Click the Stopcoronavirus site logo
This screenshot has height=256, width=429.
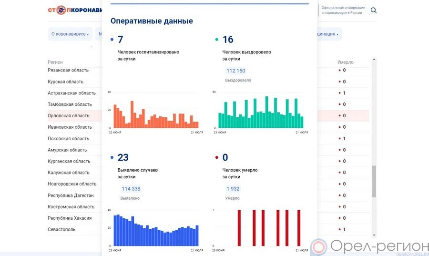point(75,10)
